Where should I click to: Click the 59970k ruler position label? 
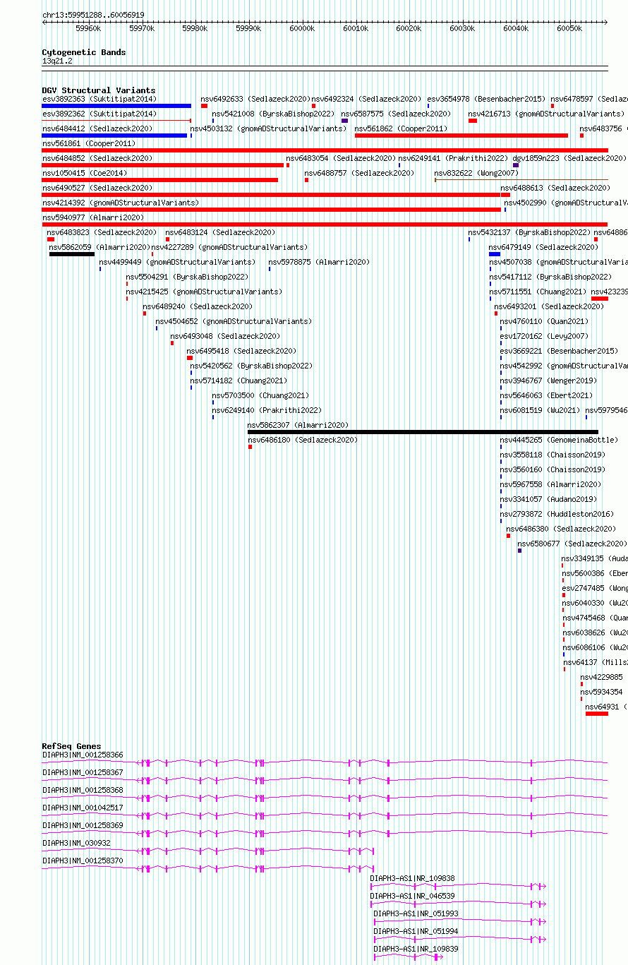tap(142, 29)
